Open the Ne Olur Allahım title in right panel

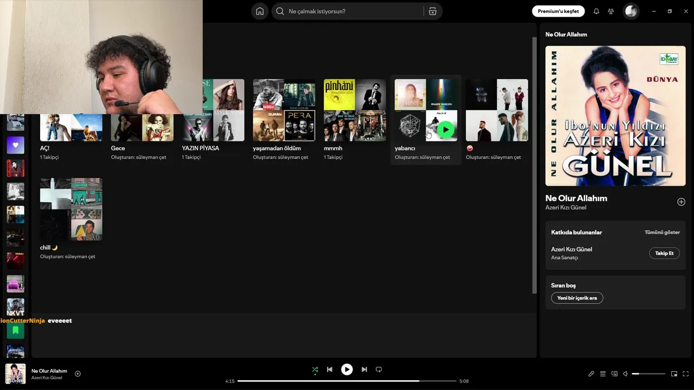pyautogui.click(x=576, y=198)
